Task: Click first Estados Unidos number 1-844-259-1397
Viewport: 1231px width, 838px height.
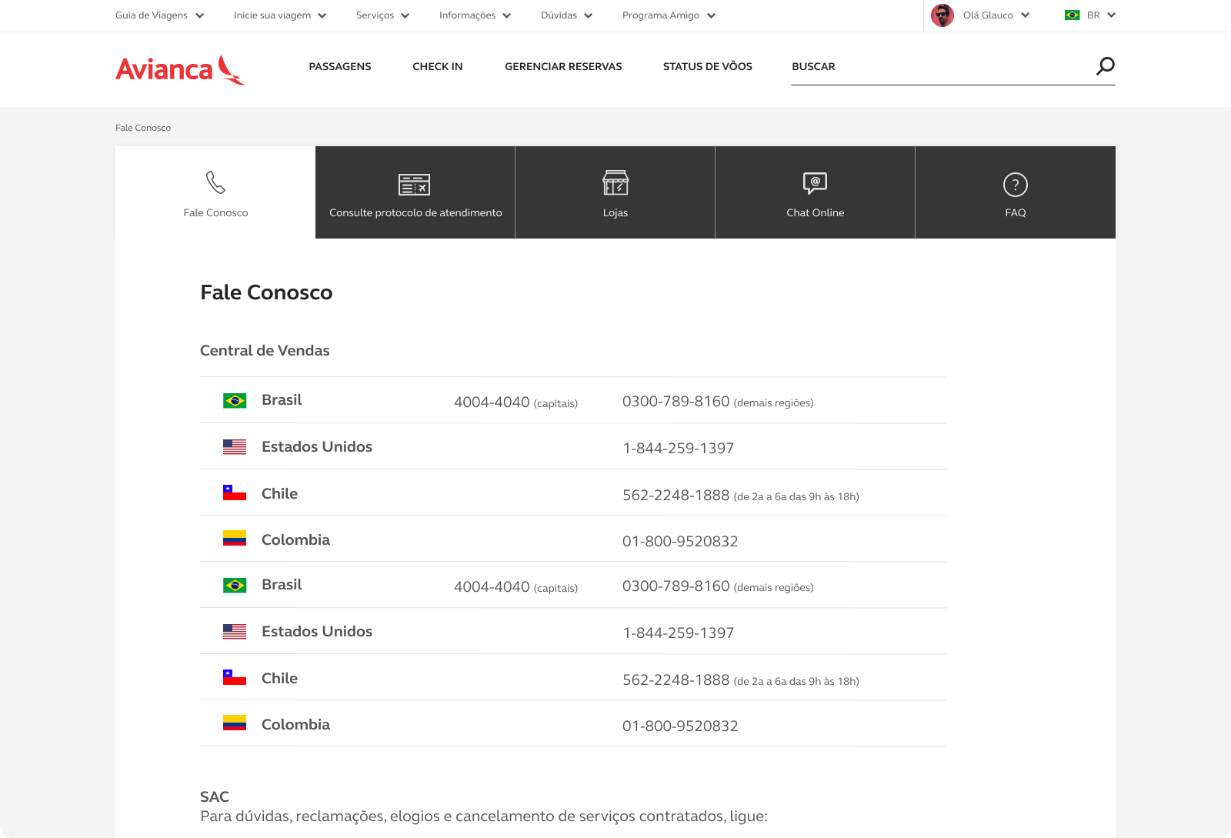Action: pos(678,448)
